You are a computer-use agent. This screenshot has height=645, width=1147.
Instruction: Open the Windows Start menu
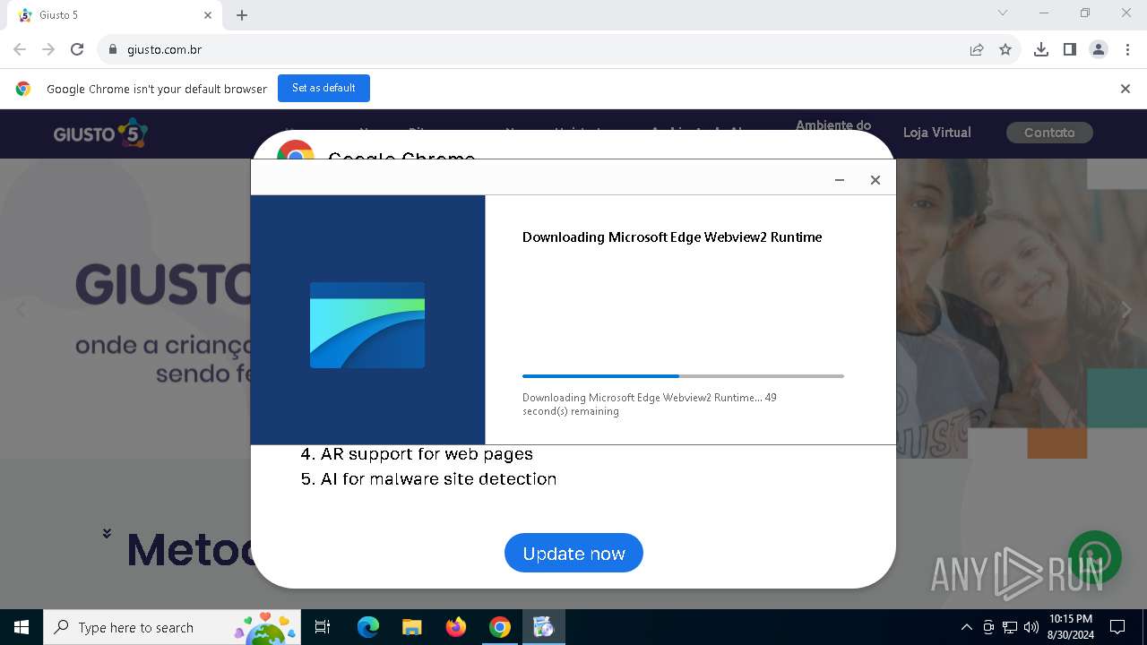click(22, 627)
